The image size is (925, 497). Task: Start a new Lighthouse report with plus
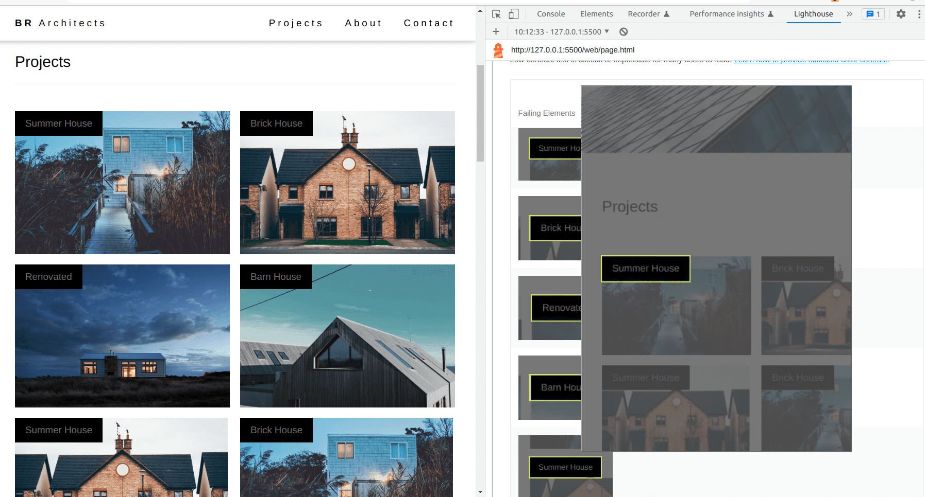coord(496,32)
